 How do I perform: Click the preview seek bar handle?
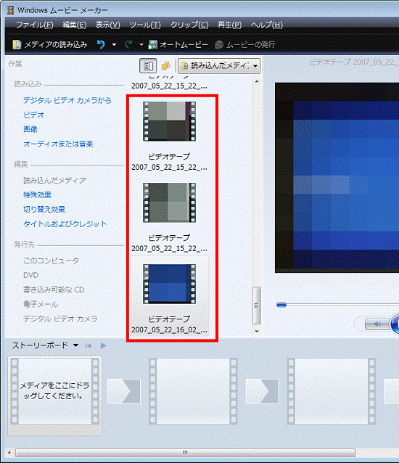[x=281, y=305]
